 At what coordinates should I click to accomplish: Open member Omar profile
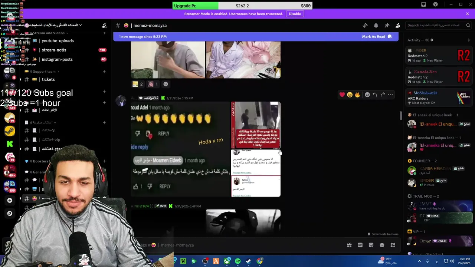tap(439, 241)
